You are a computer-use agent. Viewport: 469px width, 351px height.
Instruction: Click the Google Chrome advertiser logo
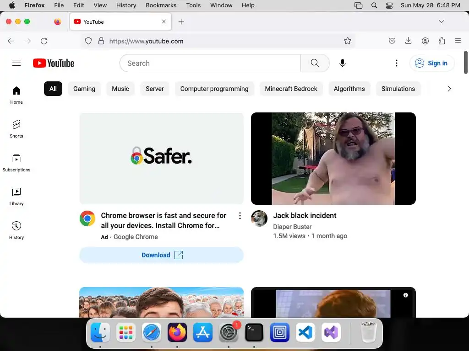coord(87,218)
